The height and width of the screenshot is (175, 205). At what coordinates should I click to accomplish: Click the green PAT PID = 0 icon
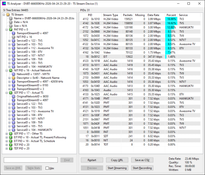coord(11,30)
